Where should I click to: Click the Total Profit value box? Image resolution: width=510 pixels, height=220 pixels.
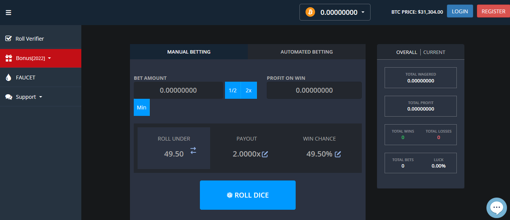pyautogui.click(x=421, y=106)
